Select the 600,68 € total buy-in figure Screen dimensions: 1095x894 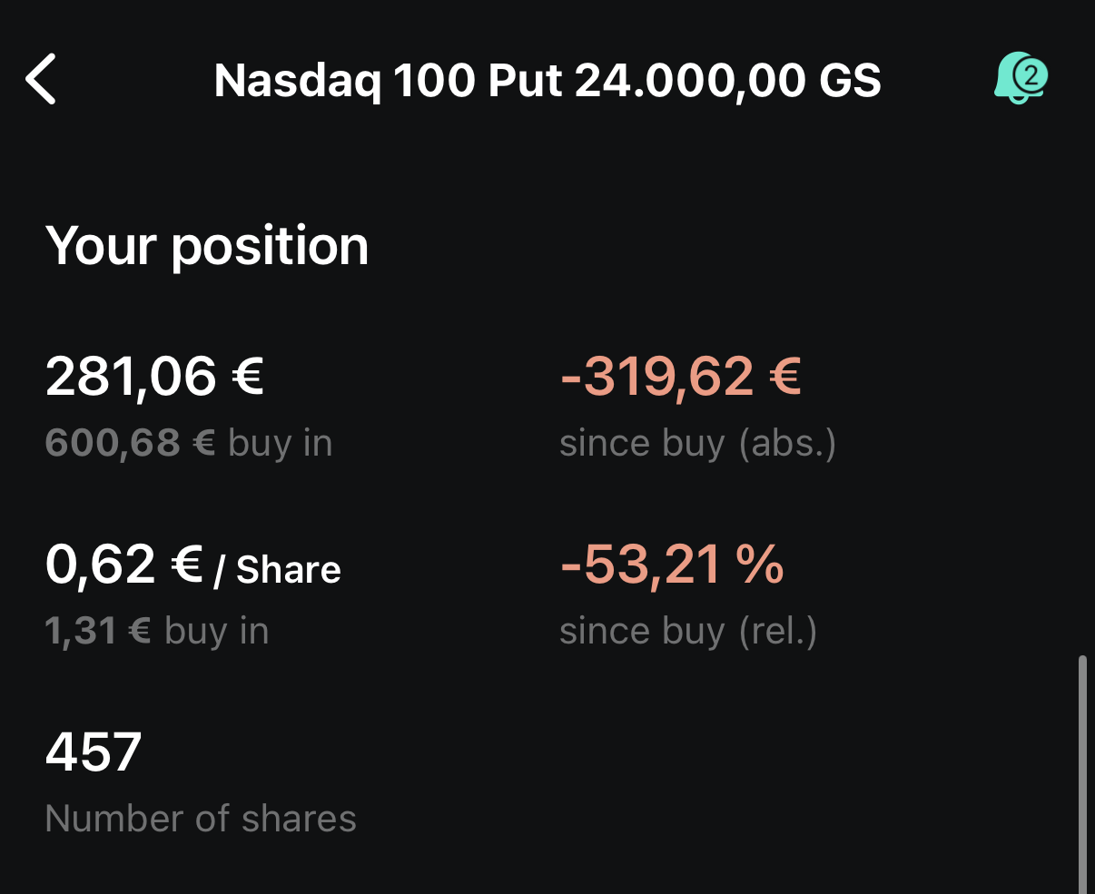[130, 443]
